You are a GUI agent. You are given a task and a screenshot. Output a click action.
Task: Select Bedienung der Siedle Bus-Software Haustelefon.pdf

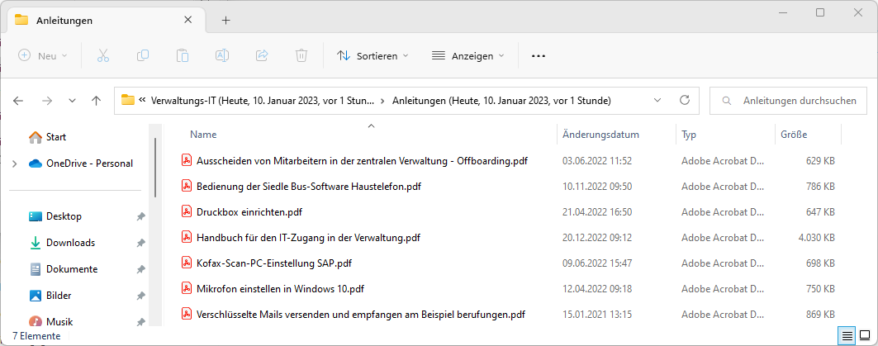309,187
